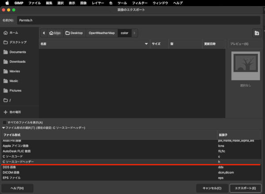Open the ツール menu
This screenshot has height=194, width=265.
coord(122,3)
